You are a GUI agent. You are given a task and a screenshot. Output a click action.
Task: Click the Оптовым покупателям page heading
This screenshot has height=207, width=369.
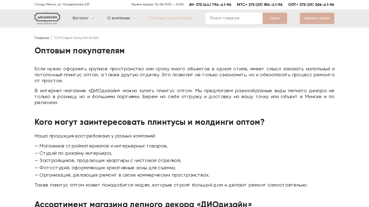point(80,51)
